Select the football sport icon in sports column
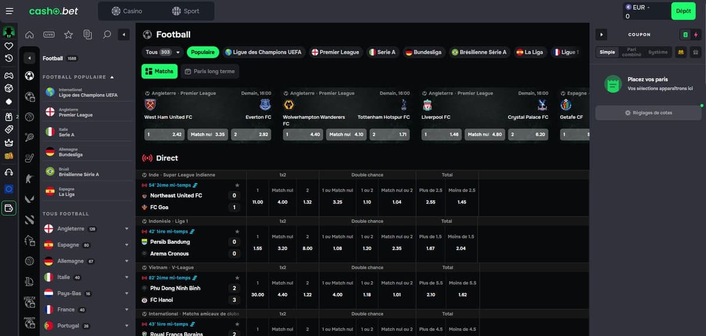Viewport: 706px width, 336px height. point(29,76)
